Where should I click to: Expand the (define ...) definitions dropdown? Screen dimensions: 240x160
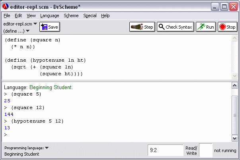(16, 31)
